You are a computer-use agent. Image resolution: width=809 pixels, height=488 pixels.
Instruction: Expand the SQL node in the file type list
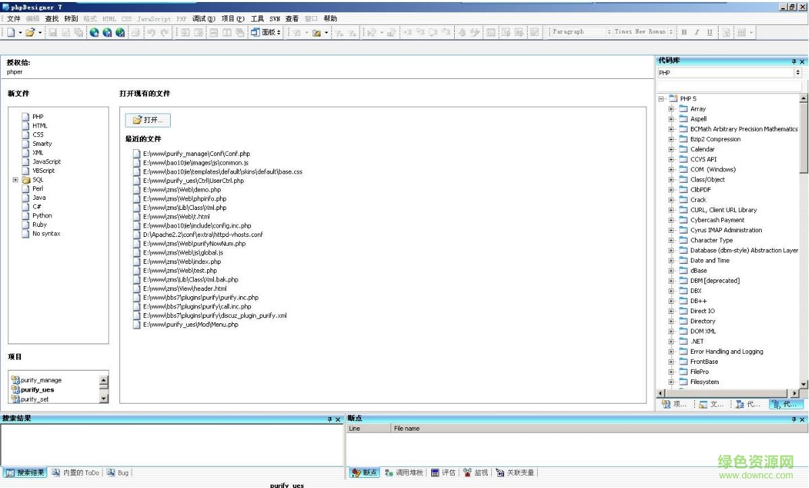pos(16,180)
